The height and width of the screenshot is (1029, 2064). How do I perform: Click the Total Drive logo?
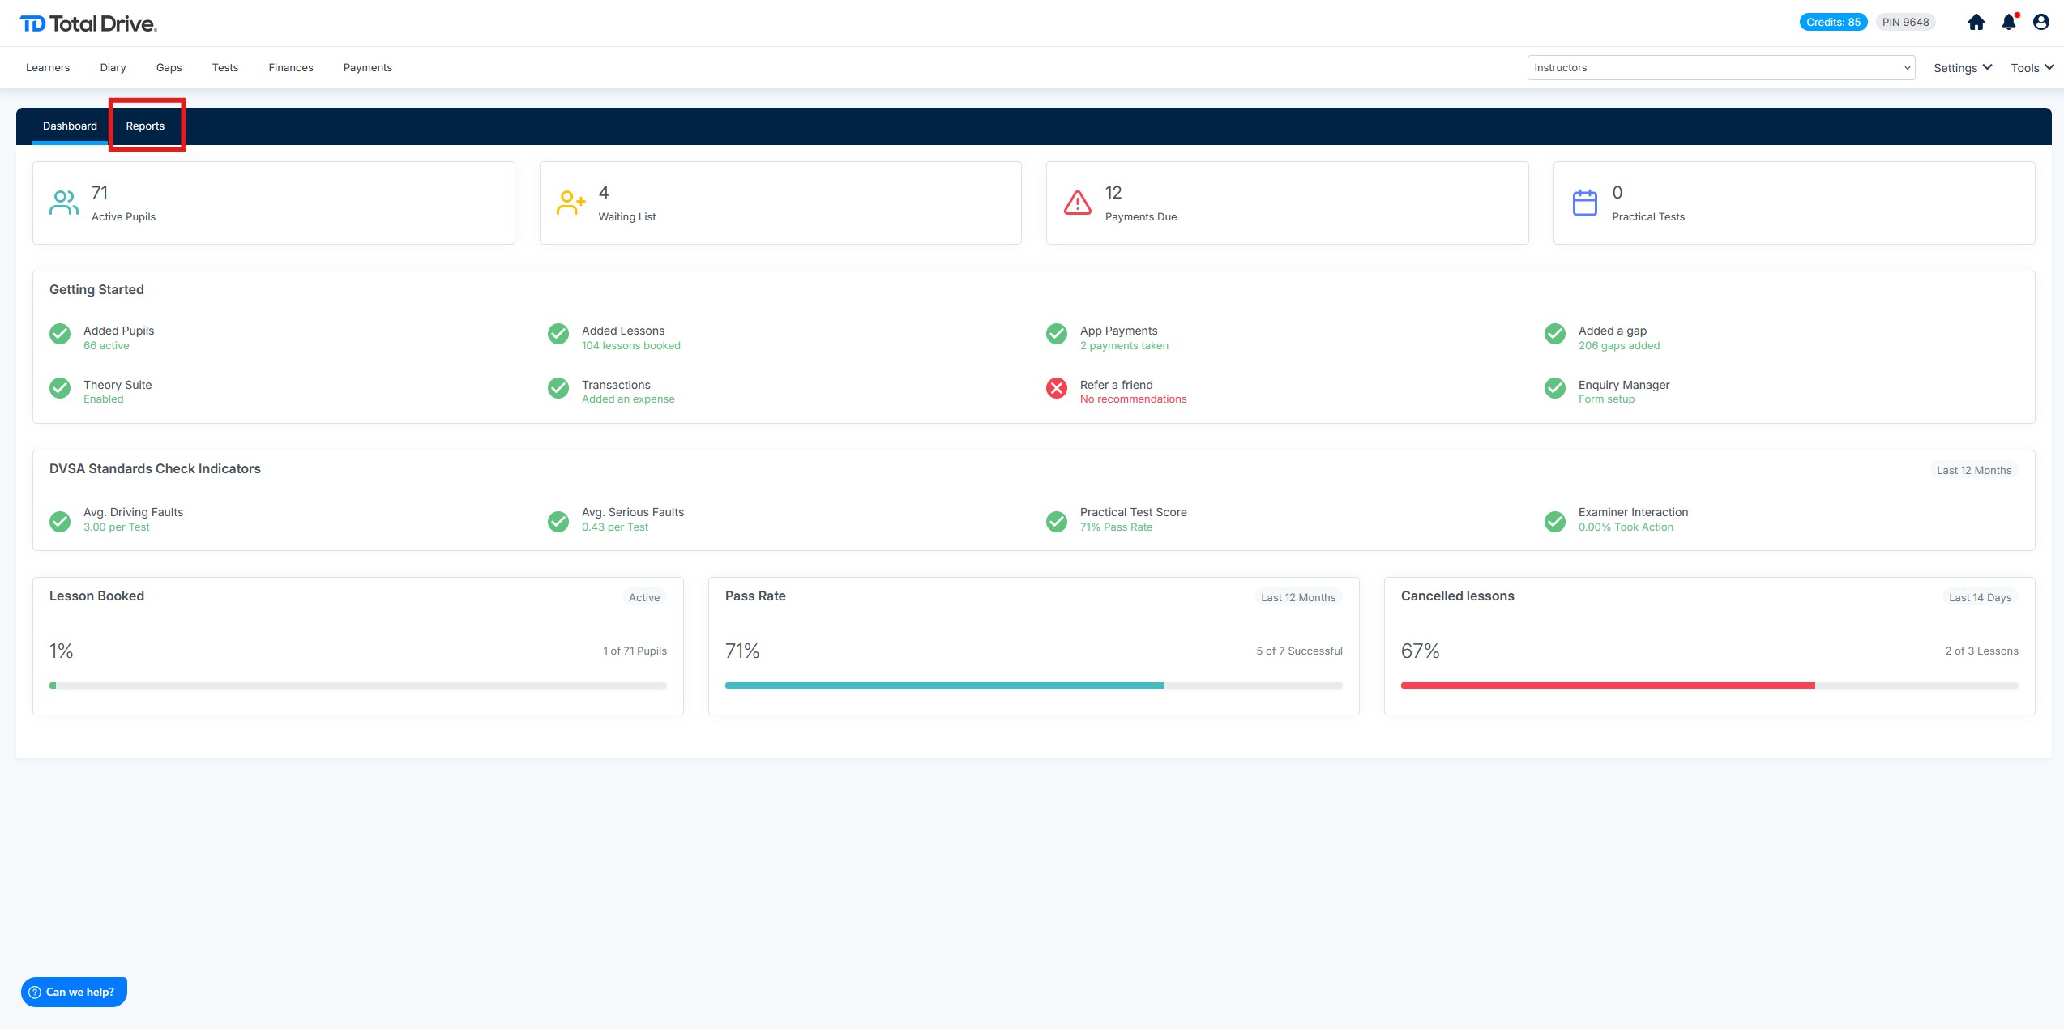(88, 24)
